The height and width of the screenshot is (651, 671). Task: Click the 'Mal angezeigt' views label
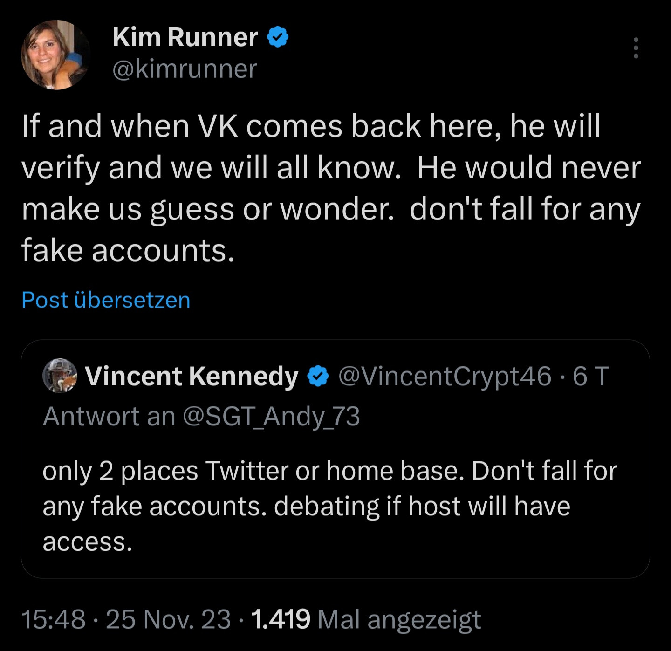point(399,619)
